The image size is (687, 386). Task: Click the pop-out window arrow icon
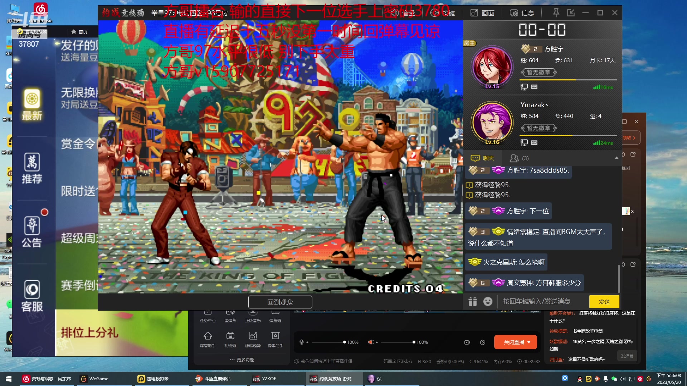[x=571, y=13]
